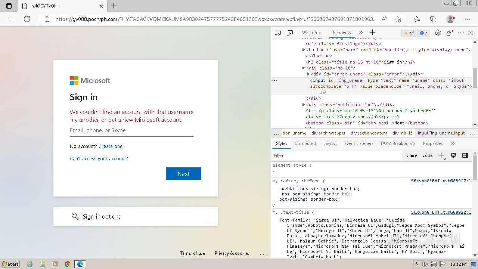478x269 pixels.
Task: Open the Properties pane tab
Action: (433, 143)
